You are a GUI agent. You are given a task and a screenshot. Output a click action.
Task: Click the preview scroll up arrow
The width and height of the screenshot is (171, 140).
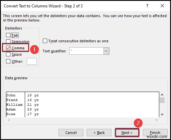(162, 95)
